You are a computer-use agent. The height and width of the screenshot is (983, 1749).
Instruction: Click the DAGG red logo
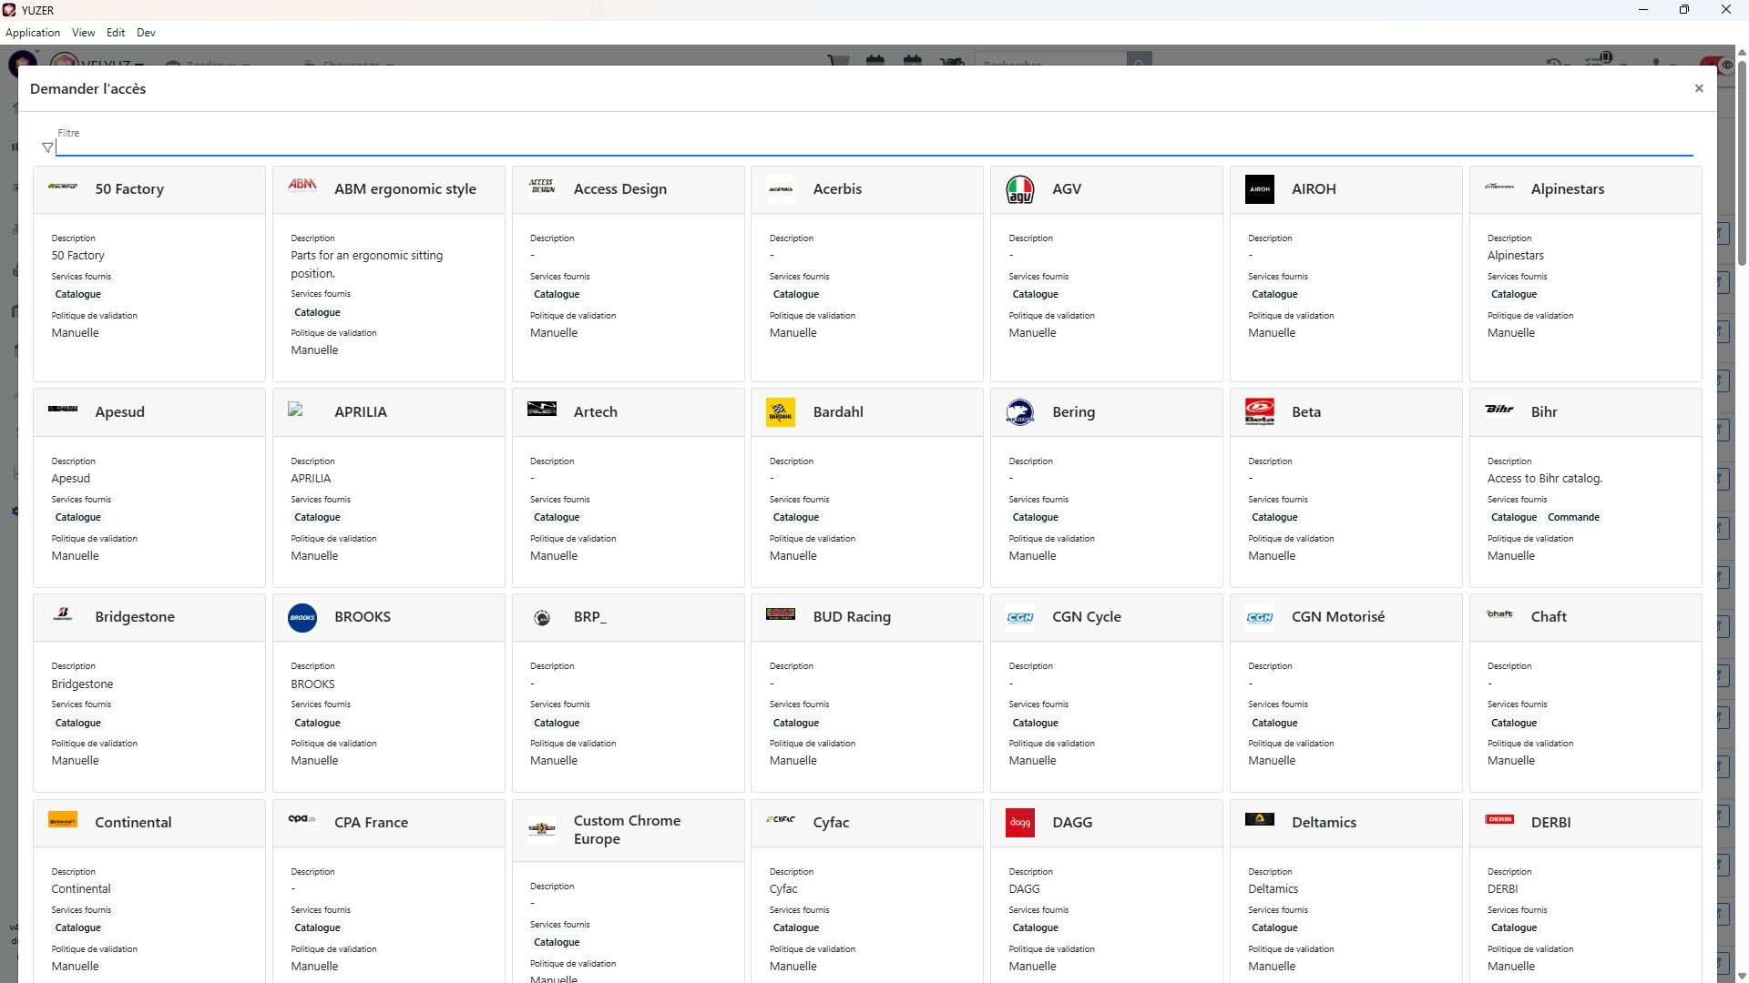tap(1019, 823)
